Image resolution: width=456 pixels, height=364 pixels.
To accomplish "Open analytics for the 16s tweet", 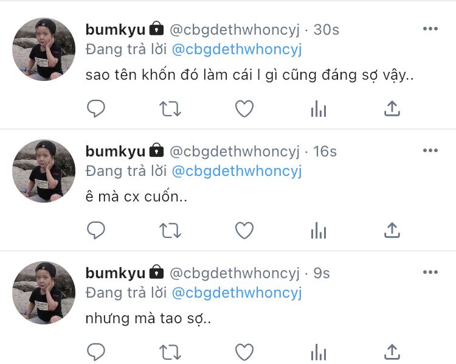I will [x=319, y=230].
